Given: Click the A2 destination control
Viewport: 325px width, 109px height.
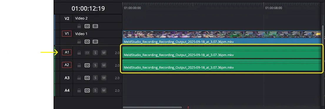Looking at the screenshot, I should (67, 65).
